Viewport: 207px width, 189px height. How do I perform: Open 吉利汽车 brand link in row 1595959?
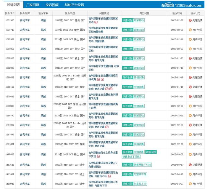[25, 39]
